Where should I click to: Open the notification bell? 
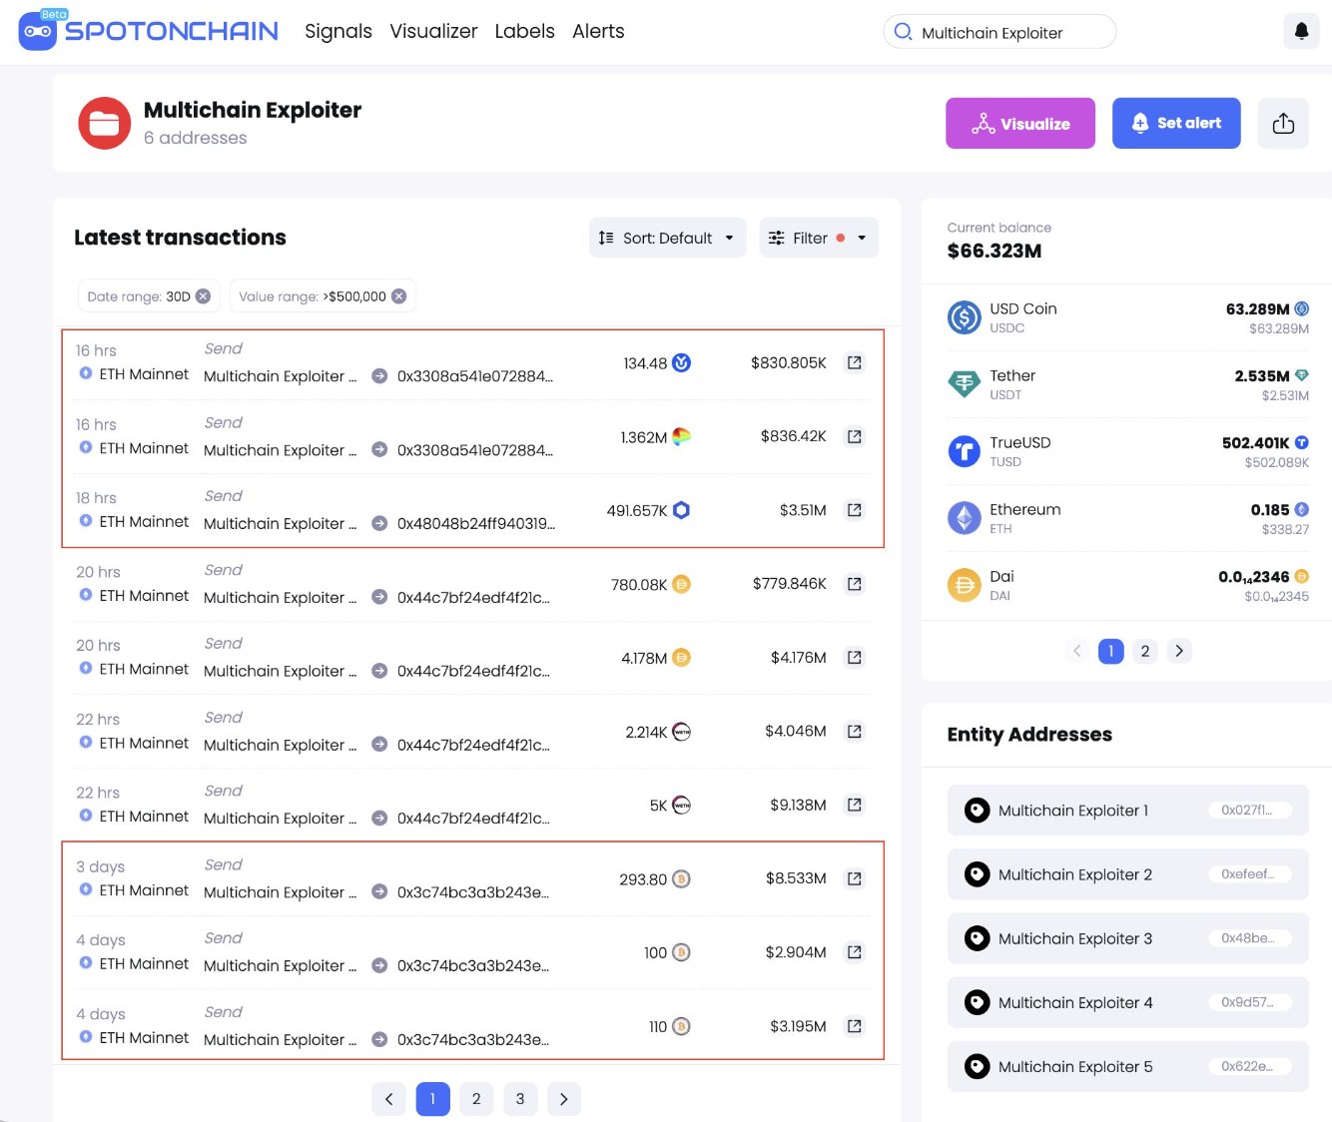[x=1301, y=30]
